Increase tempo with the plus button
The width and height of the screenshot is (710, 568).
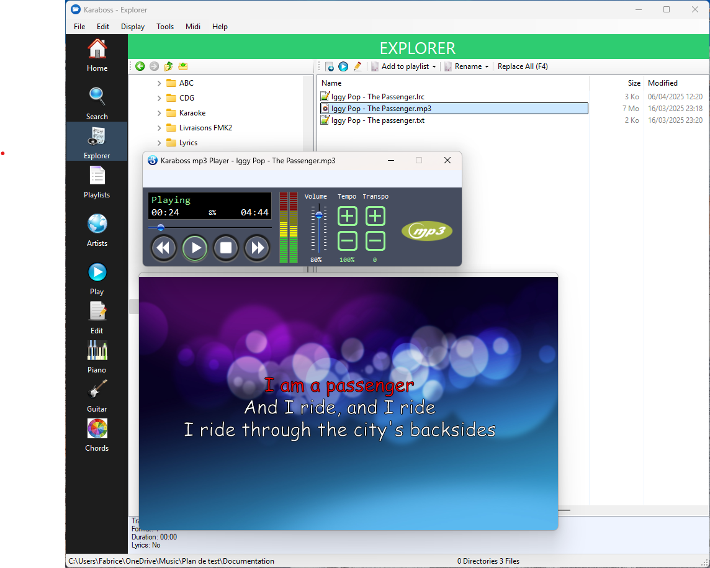tap(348, 216)
